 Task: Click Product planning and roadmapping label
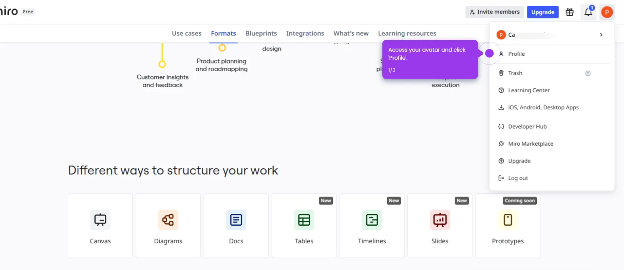click(222, 65)
